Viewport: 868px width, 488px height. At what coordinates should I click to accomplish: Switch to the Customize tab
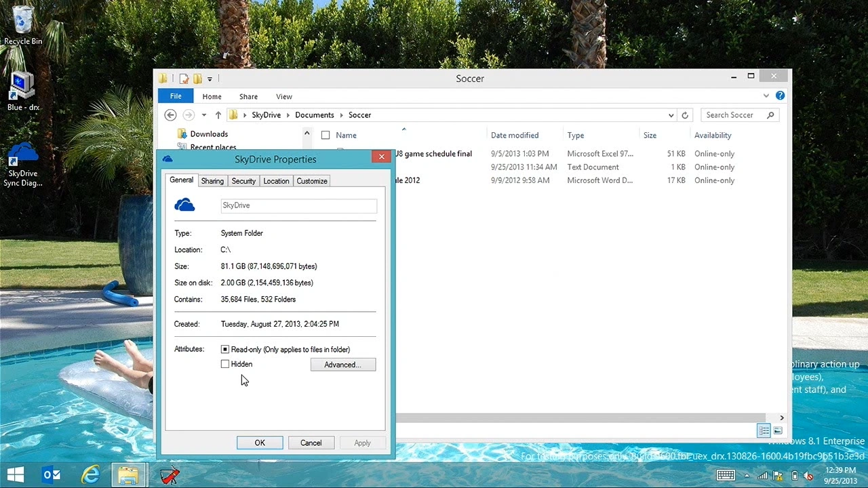click(312, 181)
